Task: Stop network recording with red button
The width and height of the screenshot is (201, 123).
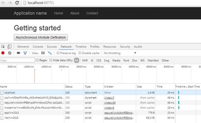Action: (x=3, y=53)
